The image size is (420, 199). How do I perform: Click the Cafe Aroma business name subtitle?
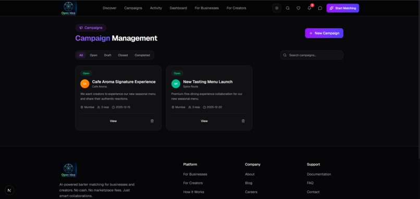point(100,87)
